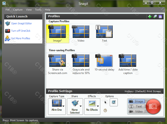Click the Turn off OneClick link
This screenshot has width=167, height=124.
point(21,31)
